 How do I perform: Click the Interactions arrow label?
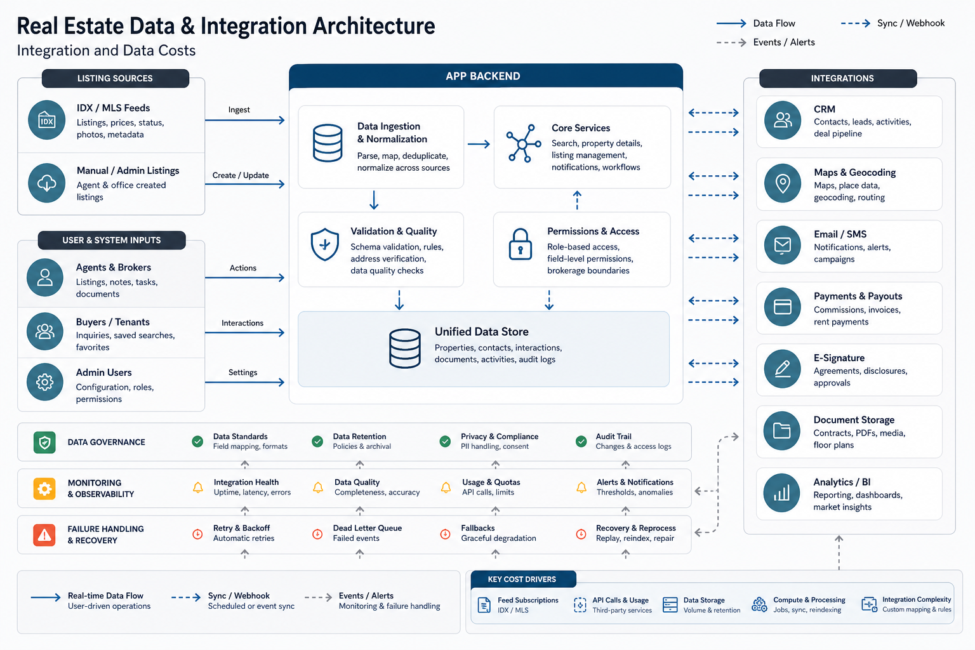(x=242, y=323)
